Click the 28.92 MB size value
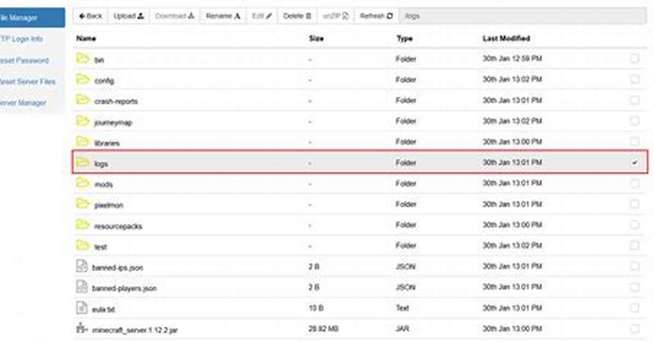654x343 pixels. tap(324, 329)
